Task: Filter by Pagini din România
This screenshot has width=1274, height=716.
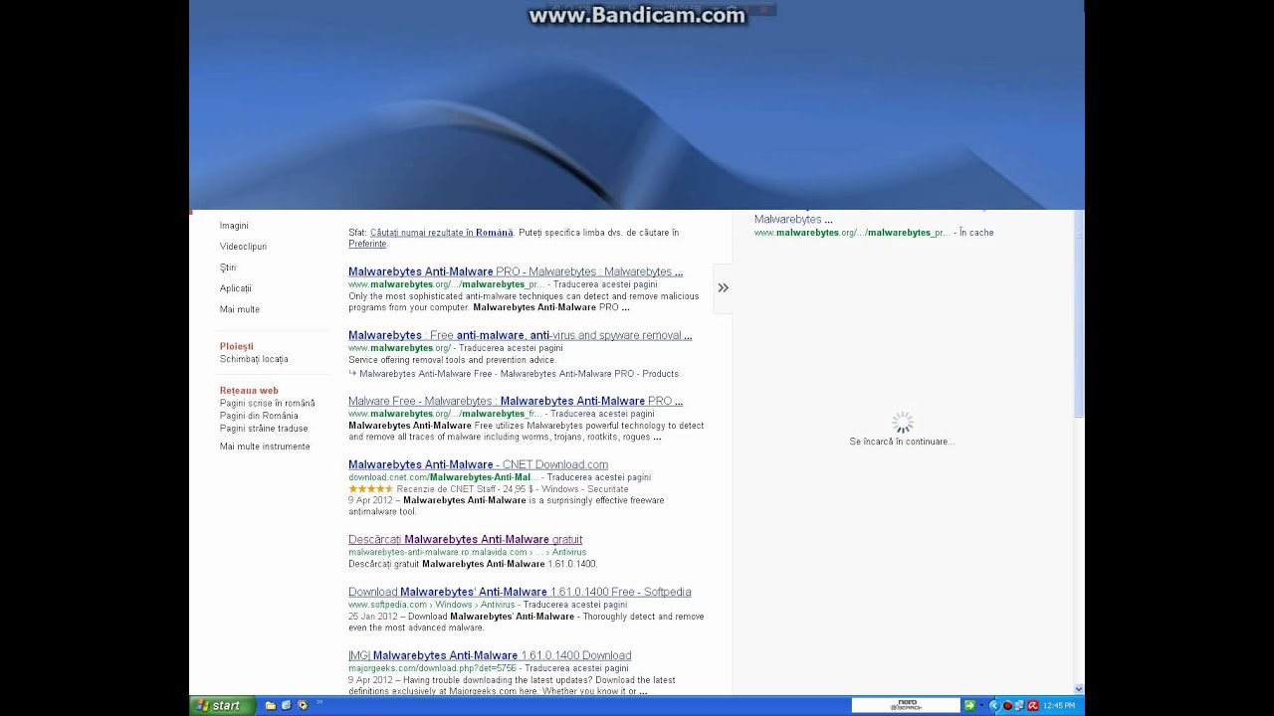Action: 259,416
